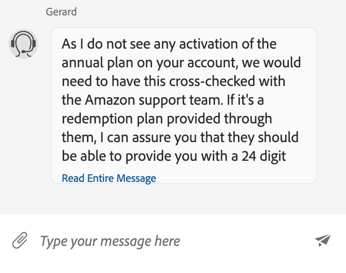
Task: Open the Read Entire Message link
Action: (x=109, y=178)
